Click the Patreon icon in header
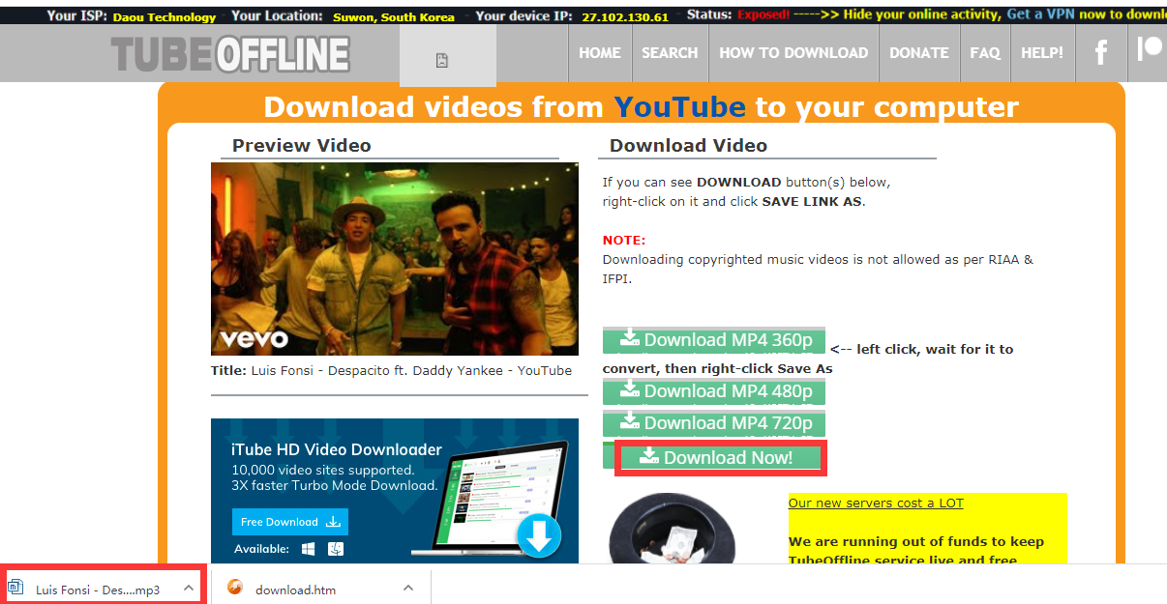 point(1149,48)
